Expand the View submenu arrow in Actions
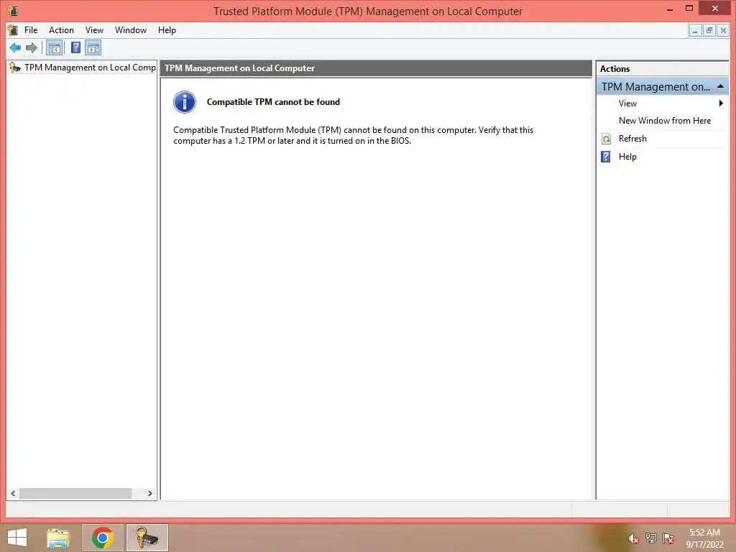The width and height of the screenshot is (736, 552). [x=721, y=103]
